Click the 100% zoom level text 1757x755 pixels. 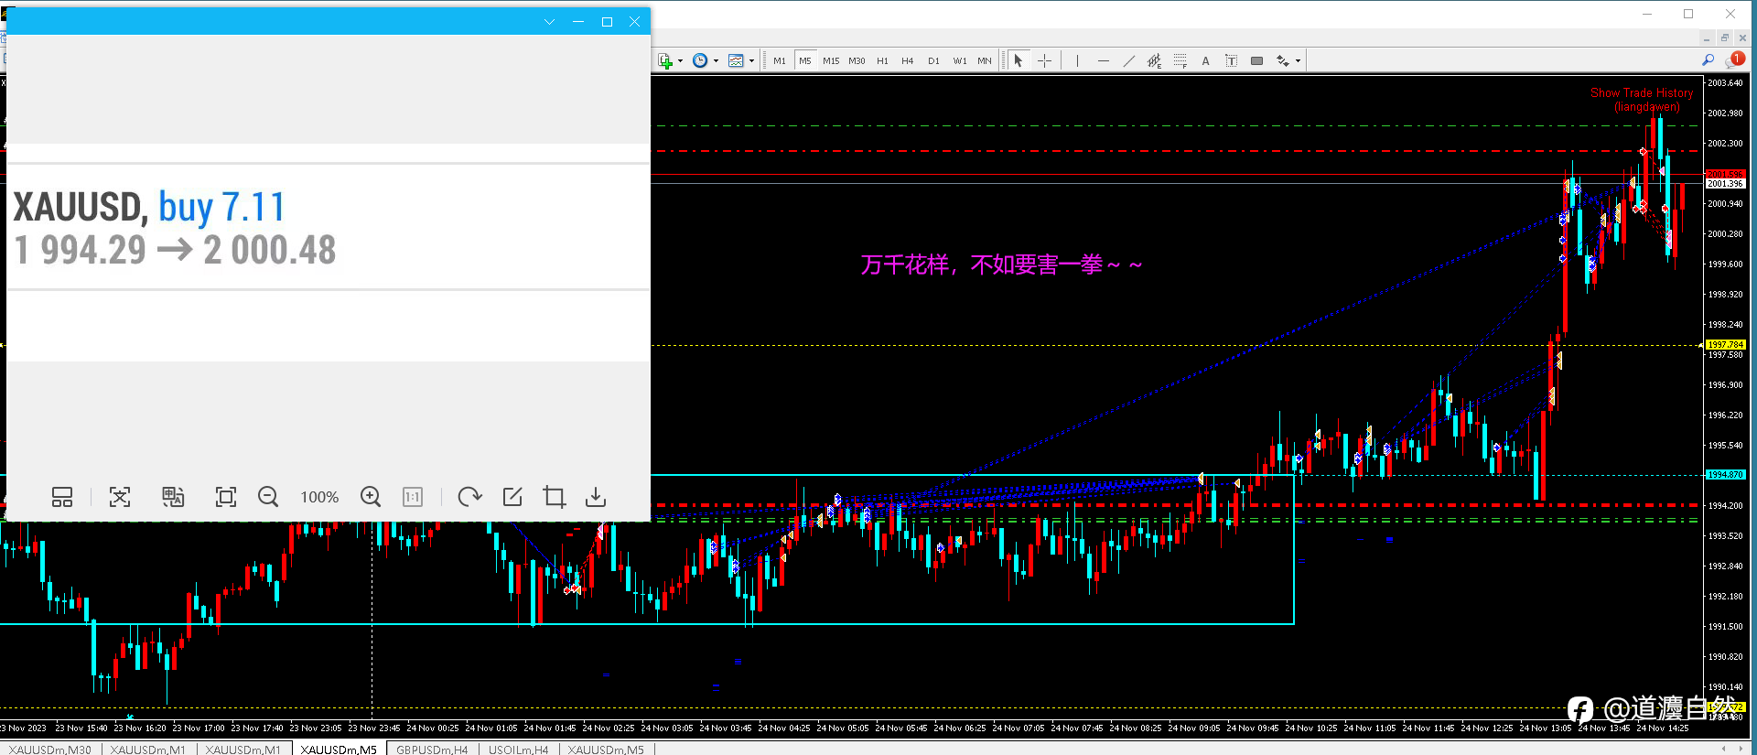pos(319,497)
